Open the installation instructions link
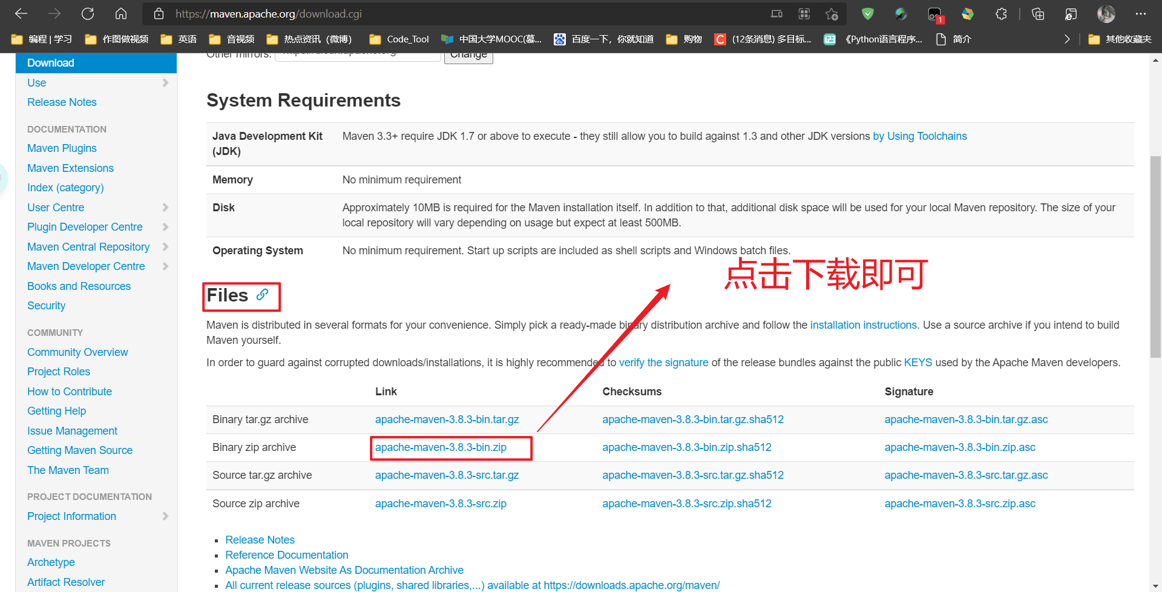The height and width of the screenshot is (592, 1162). coord(864,325)
